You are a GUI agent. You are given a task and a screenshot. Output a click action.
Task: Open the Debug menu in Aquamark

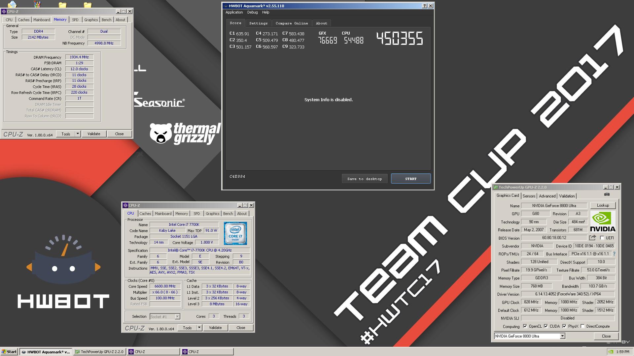(252, 12)
